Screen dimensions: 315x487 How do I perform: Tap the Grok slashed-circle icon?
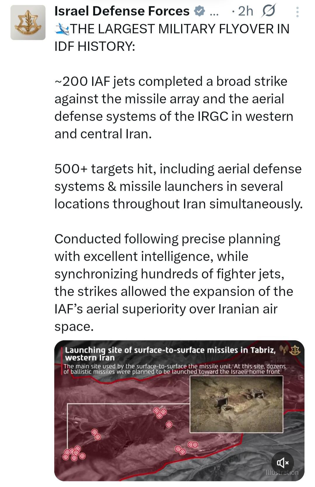tap(269, 12)
